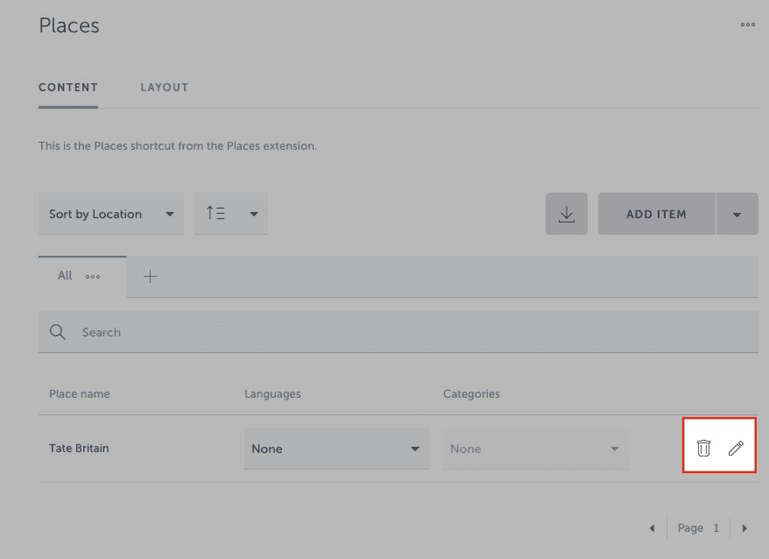Image resolution: width=769 pixels, height=559 pixels.
Task: Go to the next page
Action: tap(744, 528)
